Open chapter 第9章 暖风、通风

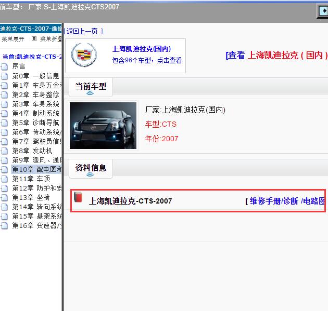point(37,160)
